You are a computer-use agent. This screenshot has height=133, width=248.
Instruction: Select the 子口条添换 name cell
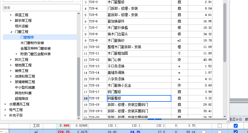coord(139,66)
